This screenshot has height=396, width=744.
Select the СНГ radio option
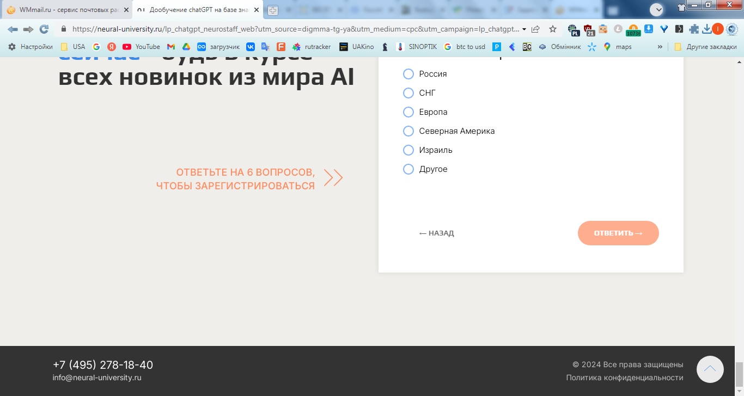408,93
